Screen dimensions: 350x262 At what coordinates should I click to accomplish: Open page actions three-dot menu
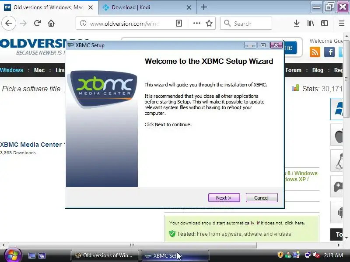pyautogui.click(x=196, y=23)
